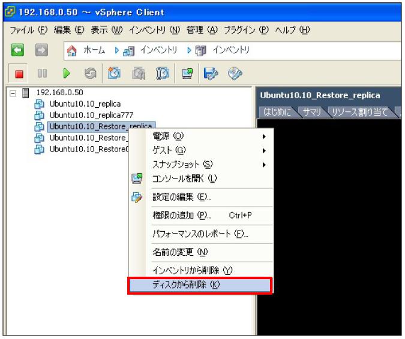The height and width of the screenshot is (339, 405).
Task: Choose インベントリから削除 (Y) menu entry
Action: 201,271
